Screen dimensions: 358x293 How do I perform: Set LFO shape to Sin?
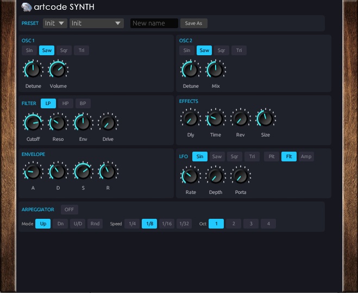(200, 157)
